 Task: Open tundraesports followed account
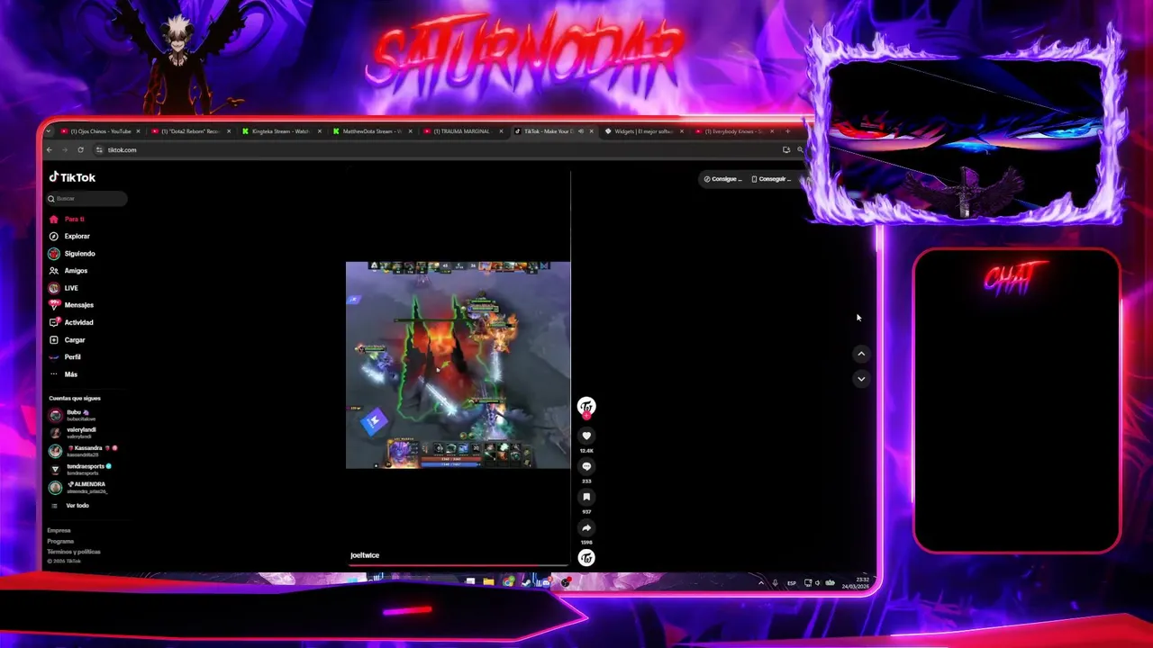coord(81,469)
